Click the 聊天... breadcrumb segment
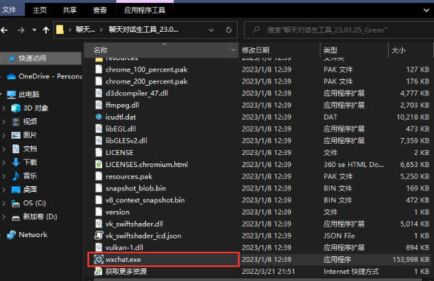The image size is (434, 281). click(x=85, y=30)
